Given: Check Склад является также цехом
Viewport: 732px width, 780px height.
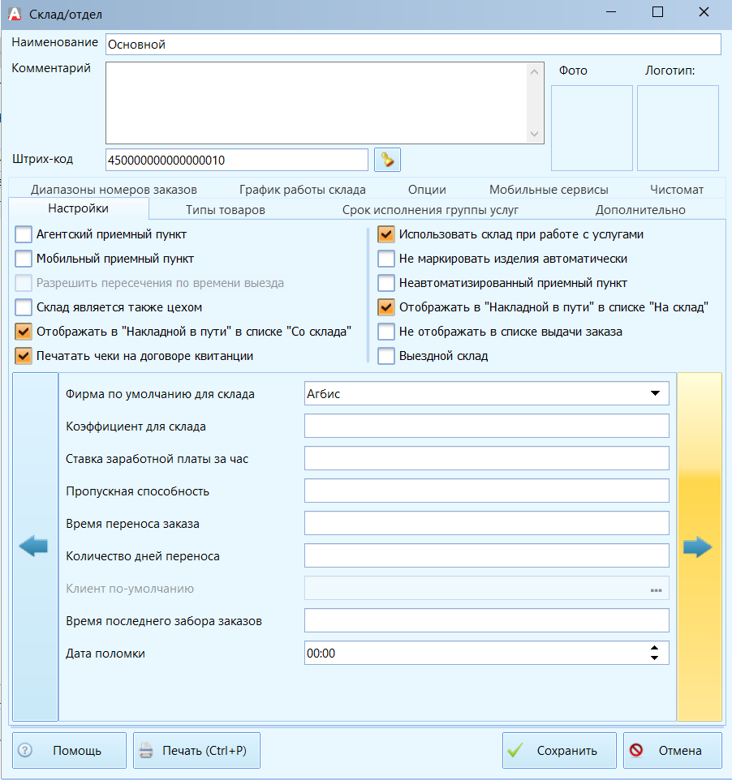Looking at the screenshot, I should pyautogui.click(x=24, y=307).
